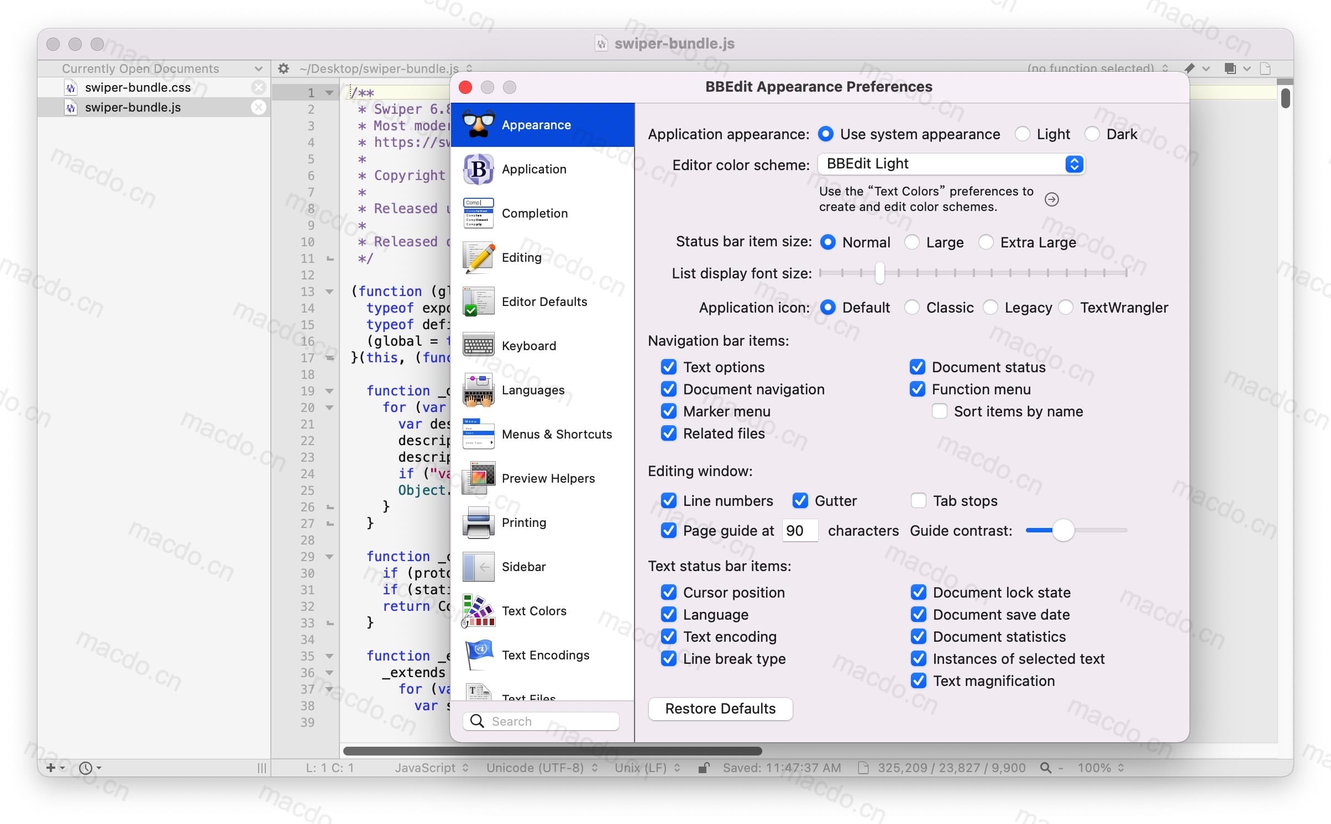The height and width of the screenshot is (824, 1331).
Task: Close swiper-bundle.css in the sidebar
Action: coord(258,87)
